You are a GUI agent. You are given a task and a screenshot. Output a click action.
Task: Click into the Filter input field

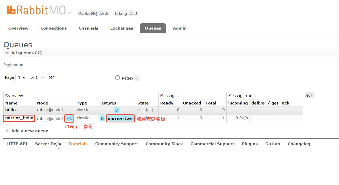click(x=84, y=77)
